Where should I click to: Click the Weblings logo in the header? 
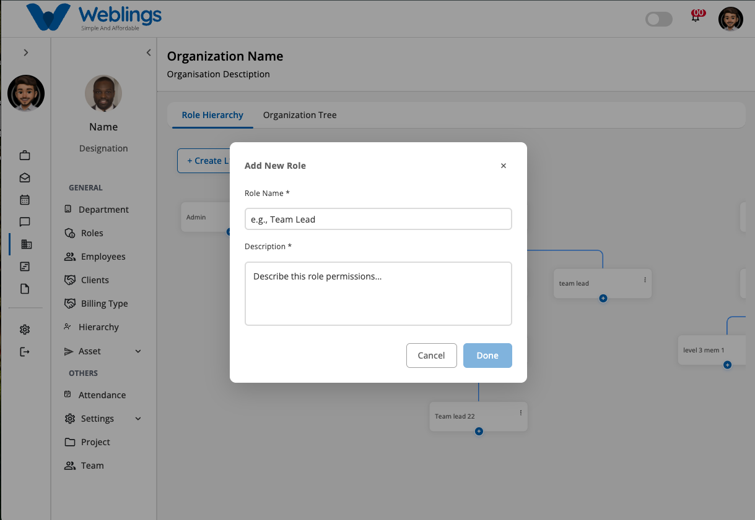coord(94,17)
